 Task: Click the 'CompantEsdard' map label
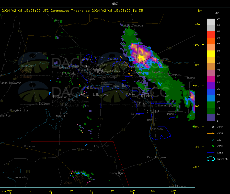(x=168, y=105)
